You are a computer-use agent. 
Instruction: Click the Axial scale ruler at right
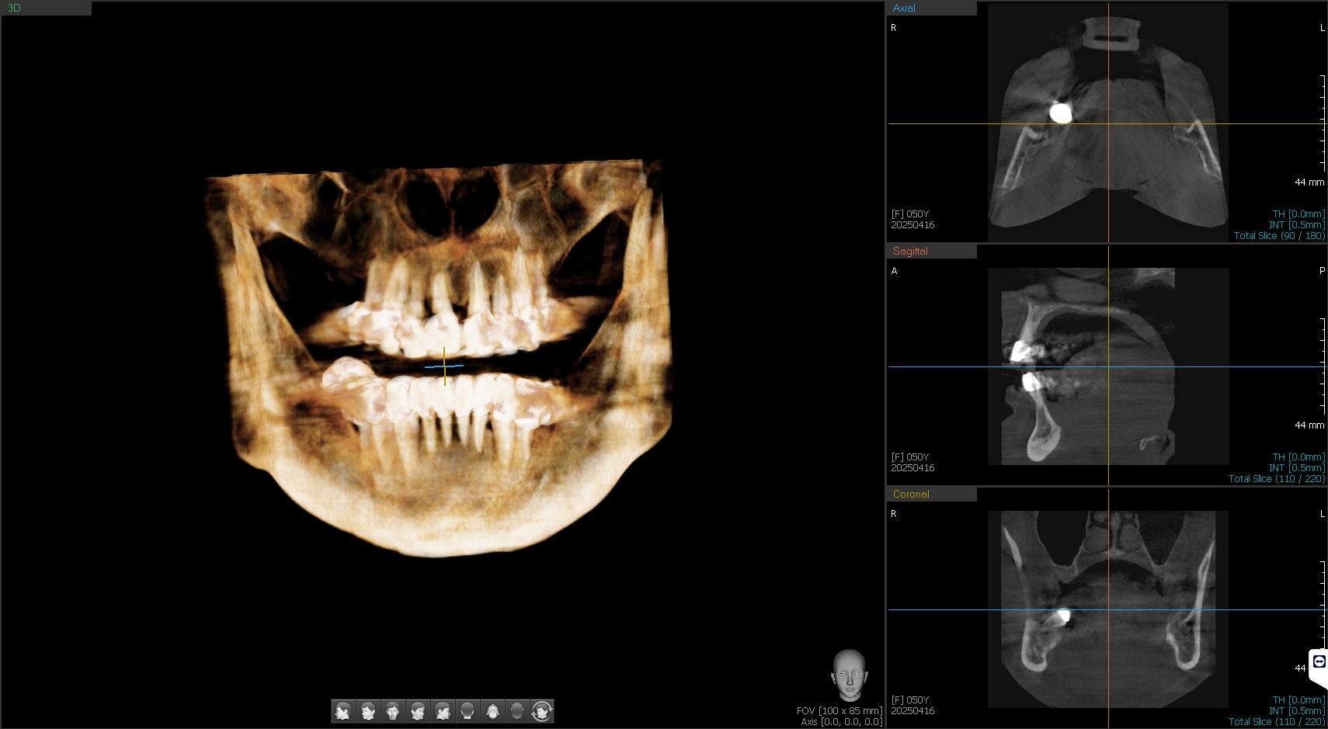1323,123
